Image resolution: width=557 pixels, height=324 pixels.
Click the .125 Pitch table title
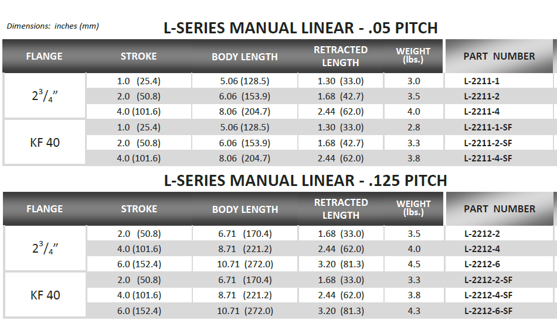305,181
